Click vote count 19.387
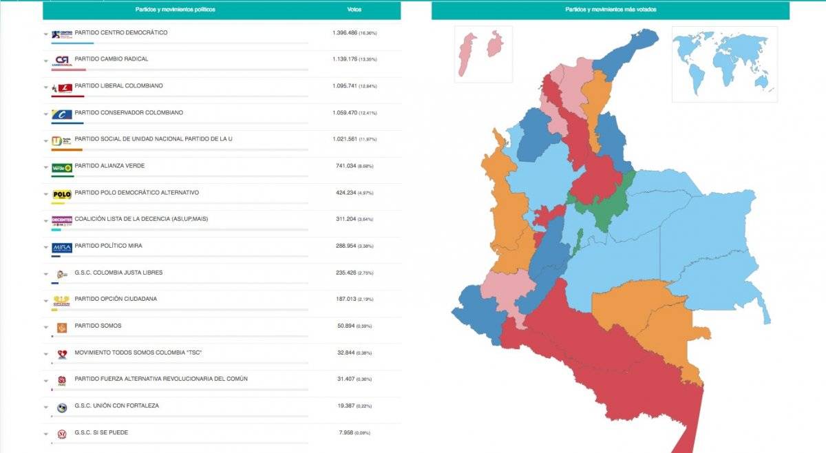The width and height of the screenshot is (826, 453). (x=346, y=405)
